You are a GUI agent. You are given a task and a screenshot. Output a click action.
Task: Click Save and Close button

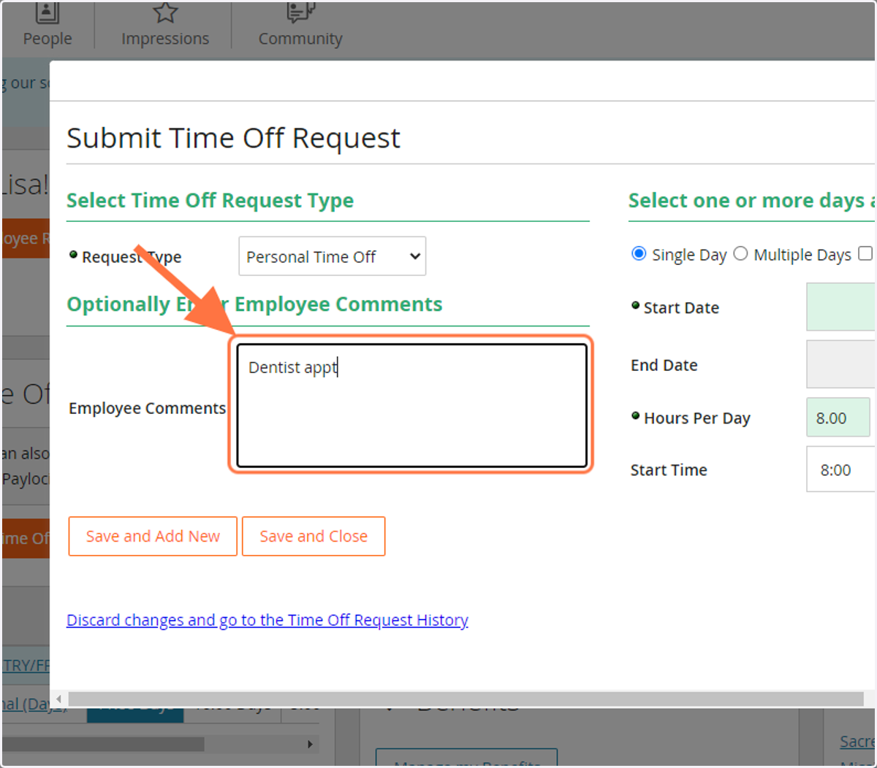[314, 537]
